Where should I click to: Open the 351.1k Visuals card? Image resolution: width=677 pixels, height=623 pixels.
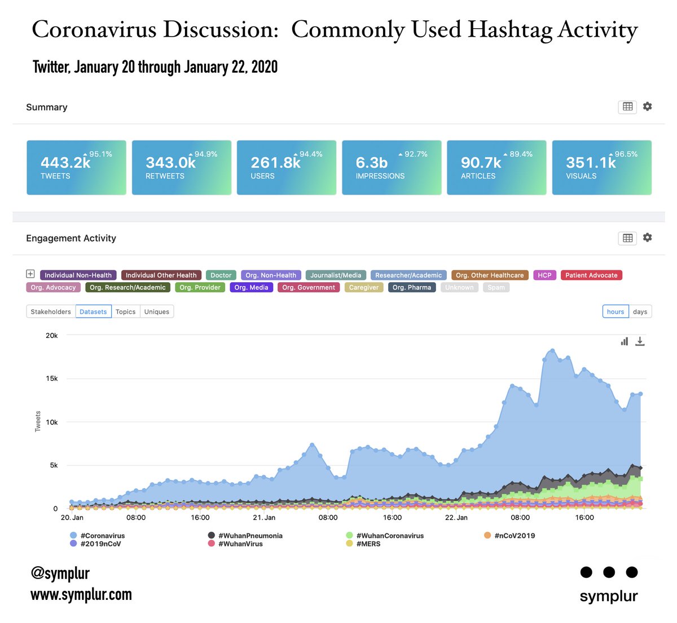(602, 168)
